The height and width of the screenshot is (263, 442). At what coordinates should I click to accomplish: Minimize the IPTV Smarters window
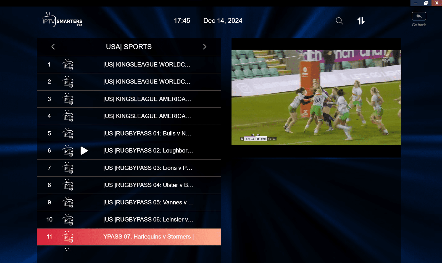click(x=415, y=3)
